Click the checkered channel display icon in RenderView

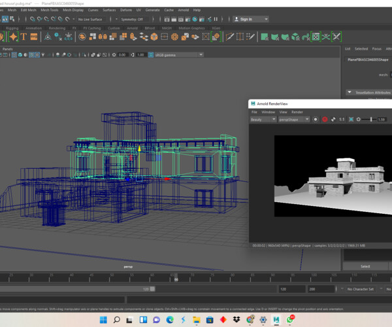333,120
